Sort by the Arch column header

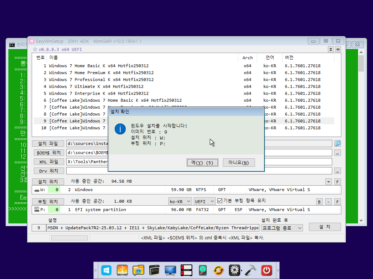(x=247, y=58)
